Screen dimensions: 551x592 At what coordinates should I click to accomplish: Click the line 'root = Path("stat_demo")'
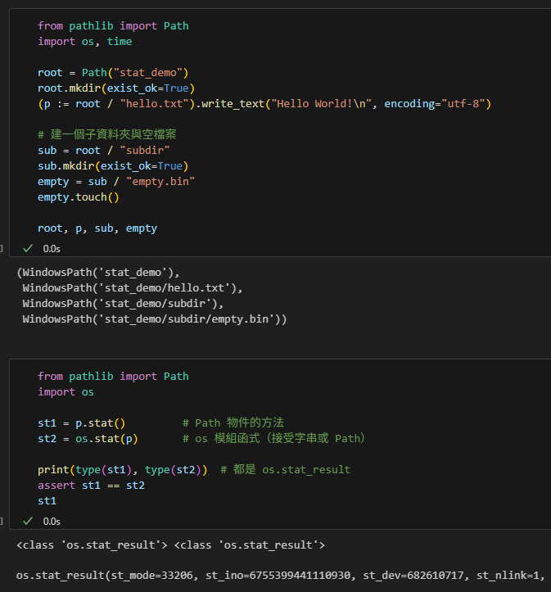tap(113, 73)
